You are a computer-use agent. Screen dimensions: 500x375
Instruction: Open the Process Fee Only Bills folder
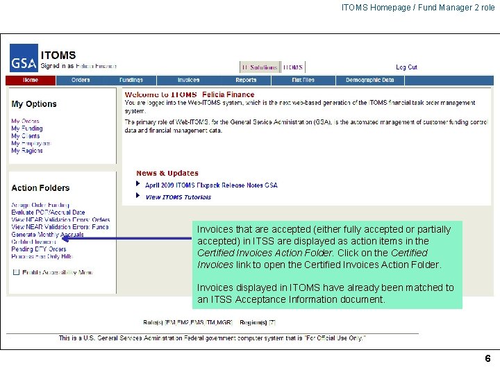pos(42,256)
